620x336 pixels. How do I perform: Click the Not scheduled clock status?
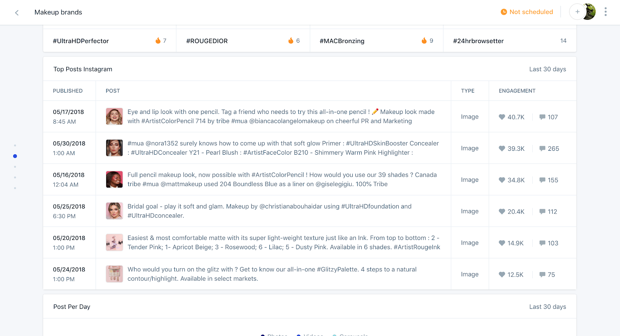pyautogui.click(x=527, y=12)
